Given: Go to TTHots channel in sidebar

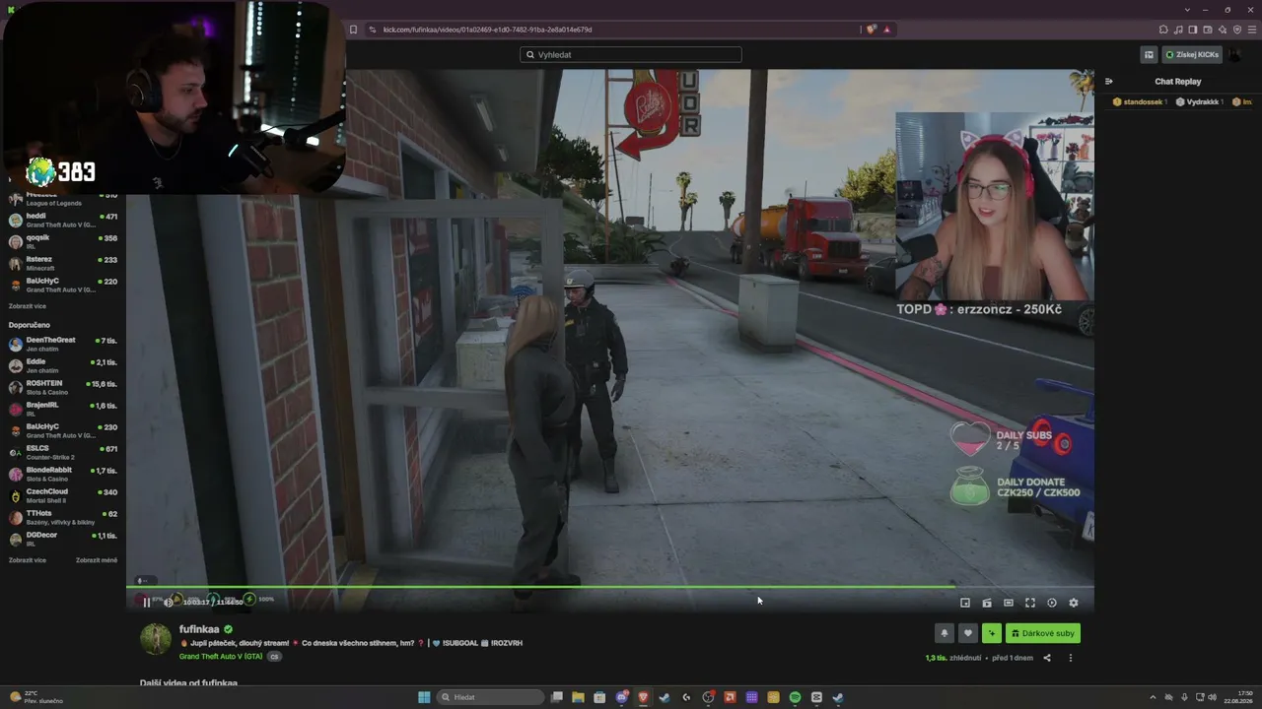Looking at the screenshot, I should pos(63,517).
